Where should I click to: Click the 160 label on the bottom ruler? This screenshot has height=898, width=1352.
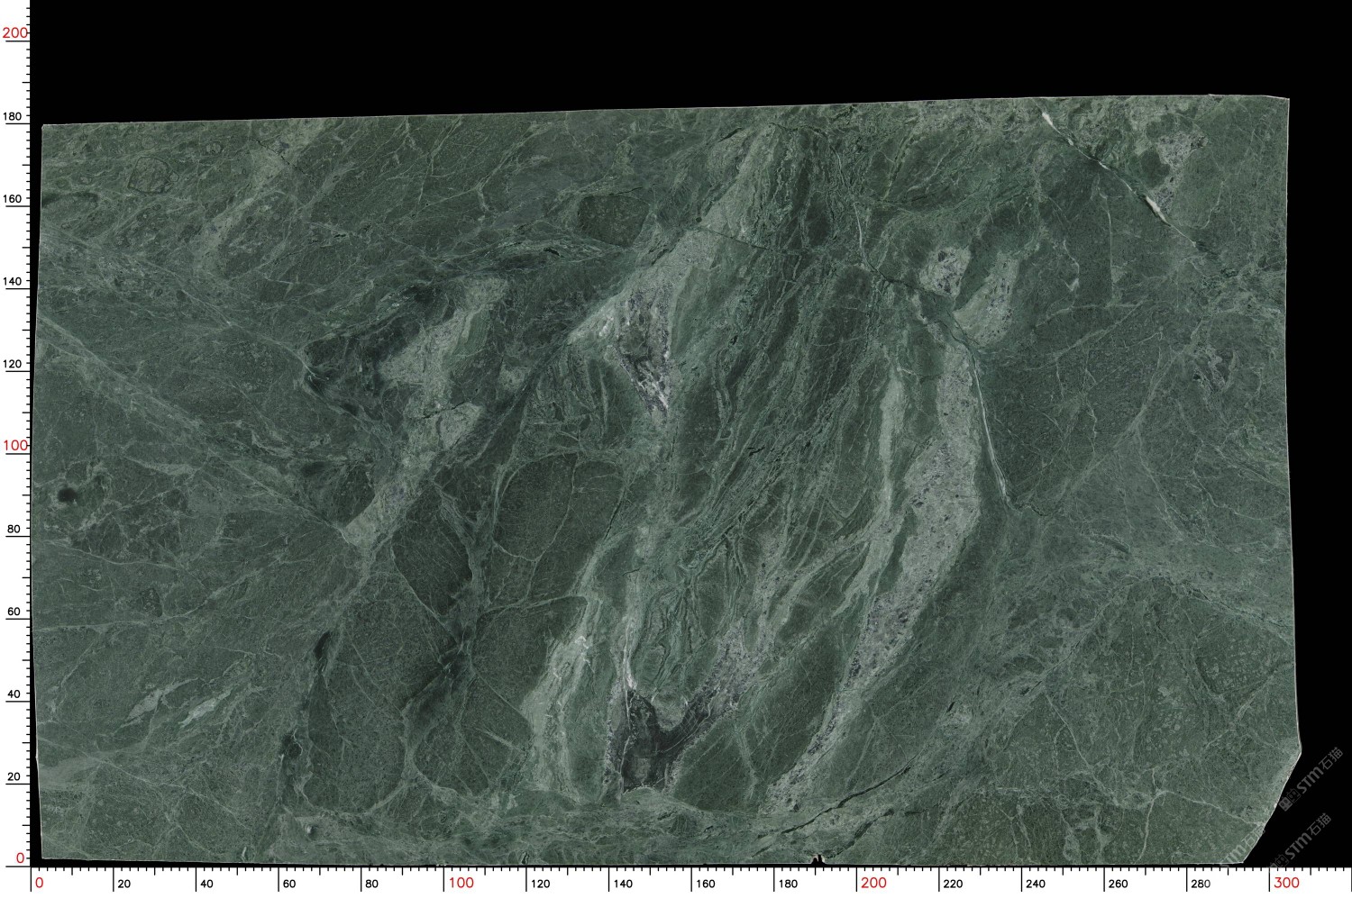(706, 884)
